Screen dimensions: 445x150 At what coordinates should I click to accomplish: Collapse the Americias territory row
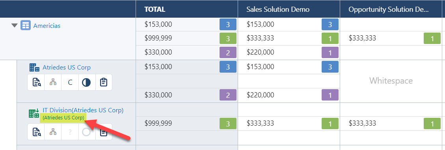[15, 26]
